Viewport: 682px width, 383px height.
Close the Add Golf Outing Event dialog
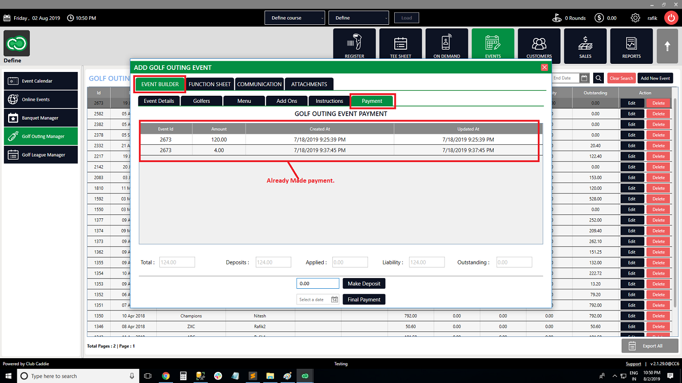[x=544, y=67]
